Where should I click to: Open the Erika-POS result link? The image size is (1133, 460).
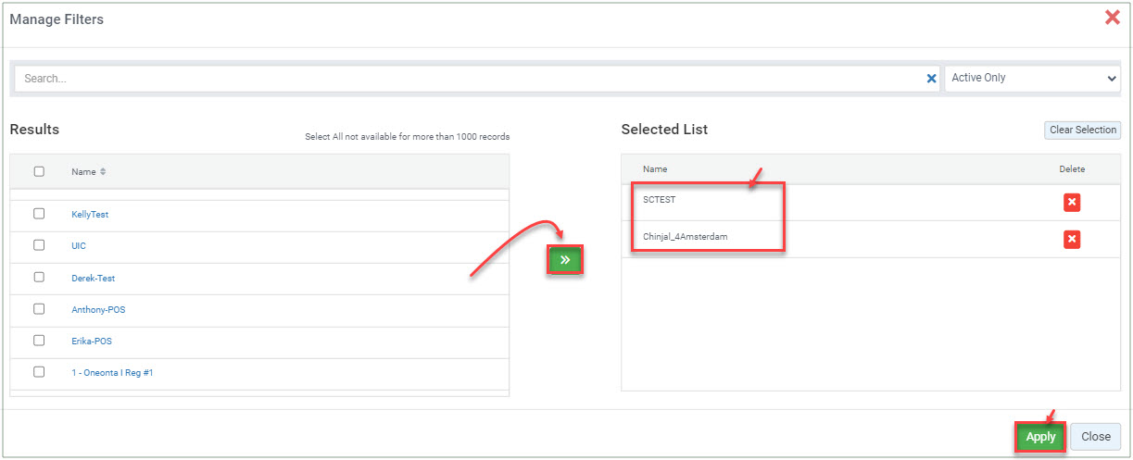pos(92,342)
